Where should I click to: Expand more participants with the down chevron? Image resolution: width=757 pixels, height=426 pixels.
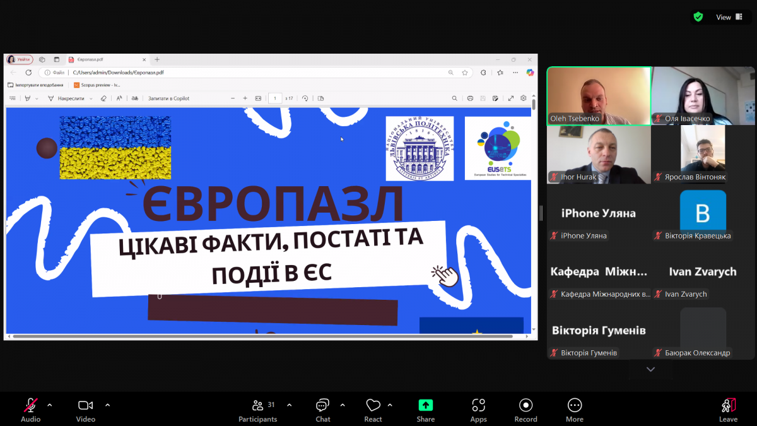coord(650,369)
